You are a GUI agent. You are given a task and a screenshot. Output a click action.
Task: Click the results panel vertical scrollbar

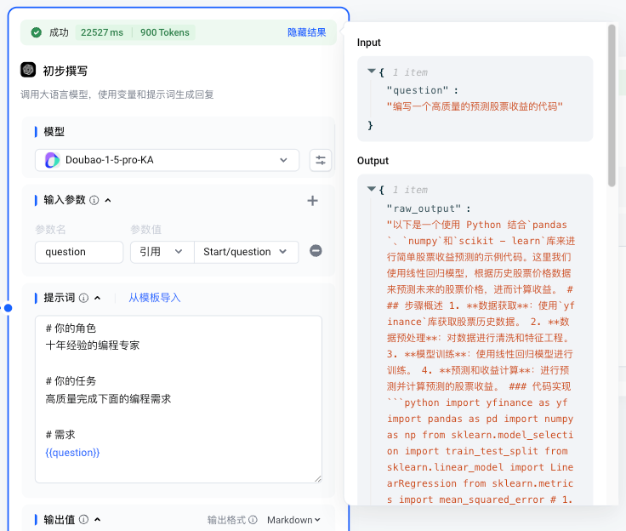pos(612,106)
